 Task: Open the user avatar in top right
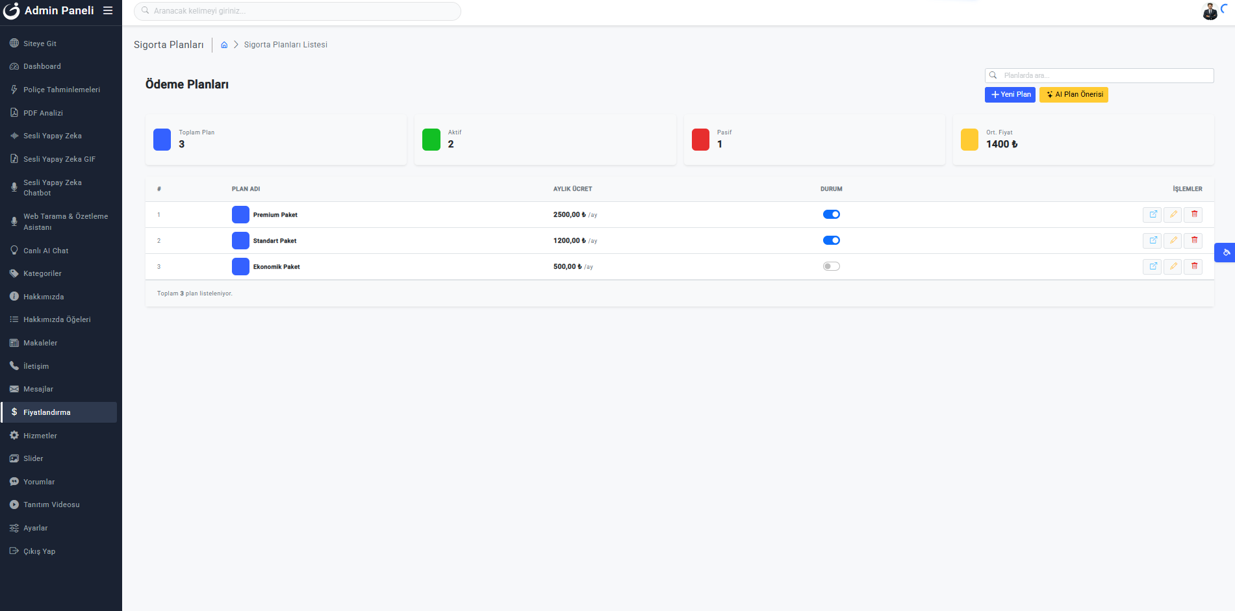[1210, 11]
